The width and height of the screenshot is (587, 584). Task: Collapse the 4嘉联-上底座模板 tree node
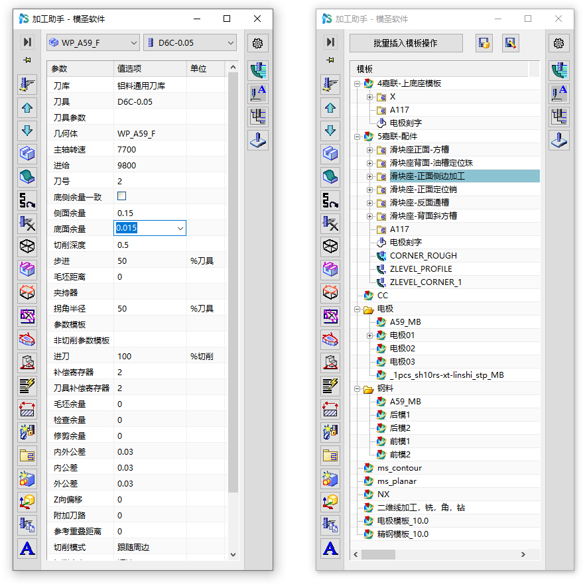pyautogui.click(x=357, y=84)
